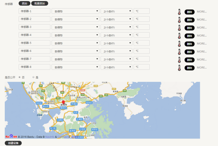218x146 pixels.
Task: Open 数值型 type dropdown for 传感器-1
Action: pos(76,11)
